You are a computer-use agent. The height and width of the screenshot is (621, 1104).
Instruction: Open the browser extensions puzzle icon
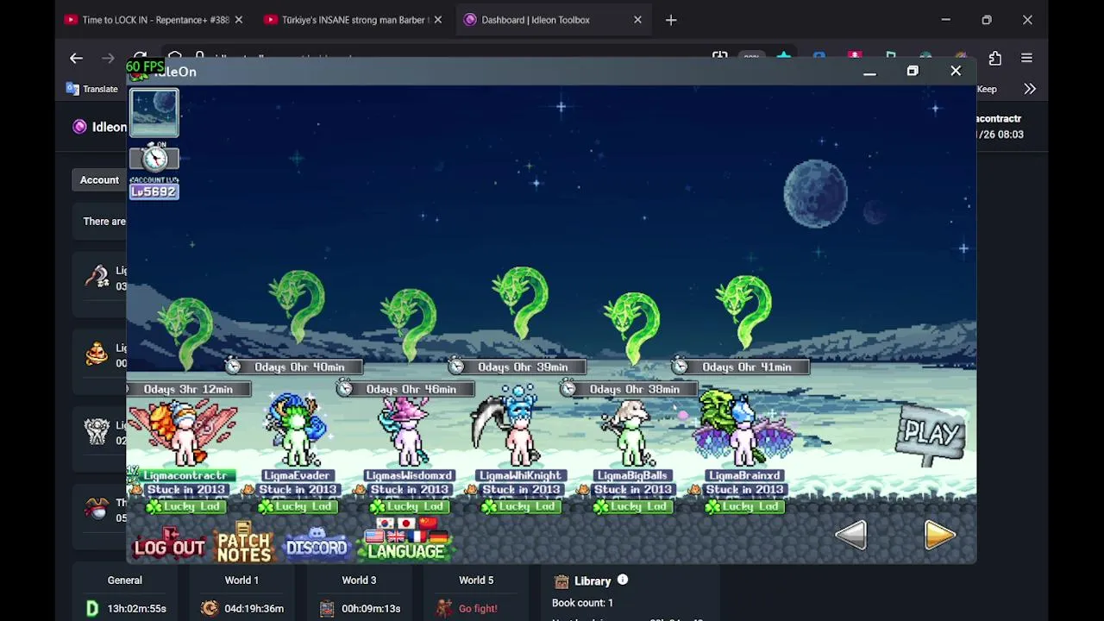[x=995, y=58]
